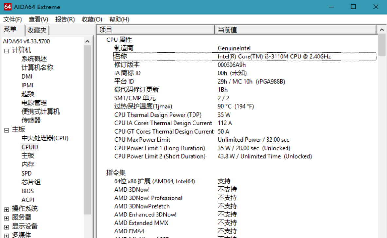Viewport: 387px width, 238px height.
Task: Select the AMD FMA4 row
Action: [245, 231]
